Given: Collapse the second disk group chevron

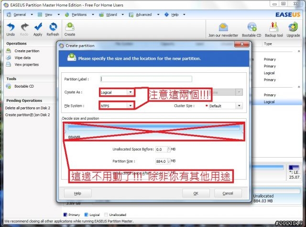Looking at the screenshot, I should 299,87.
